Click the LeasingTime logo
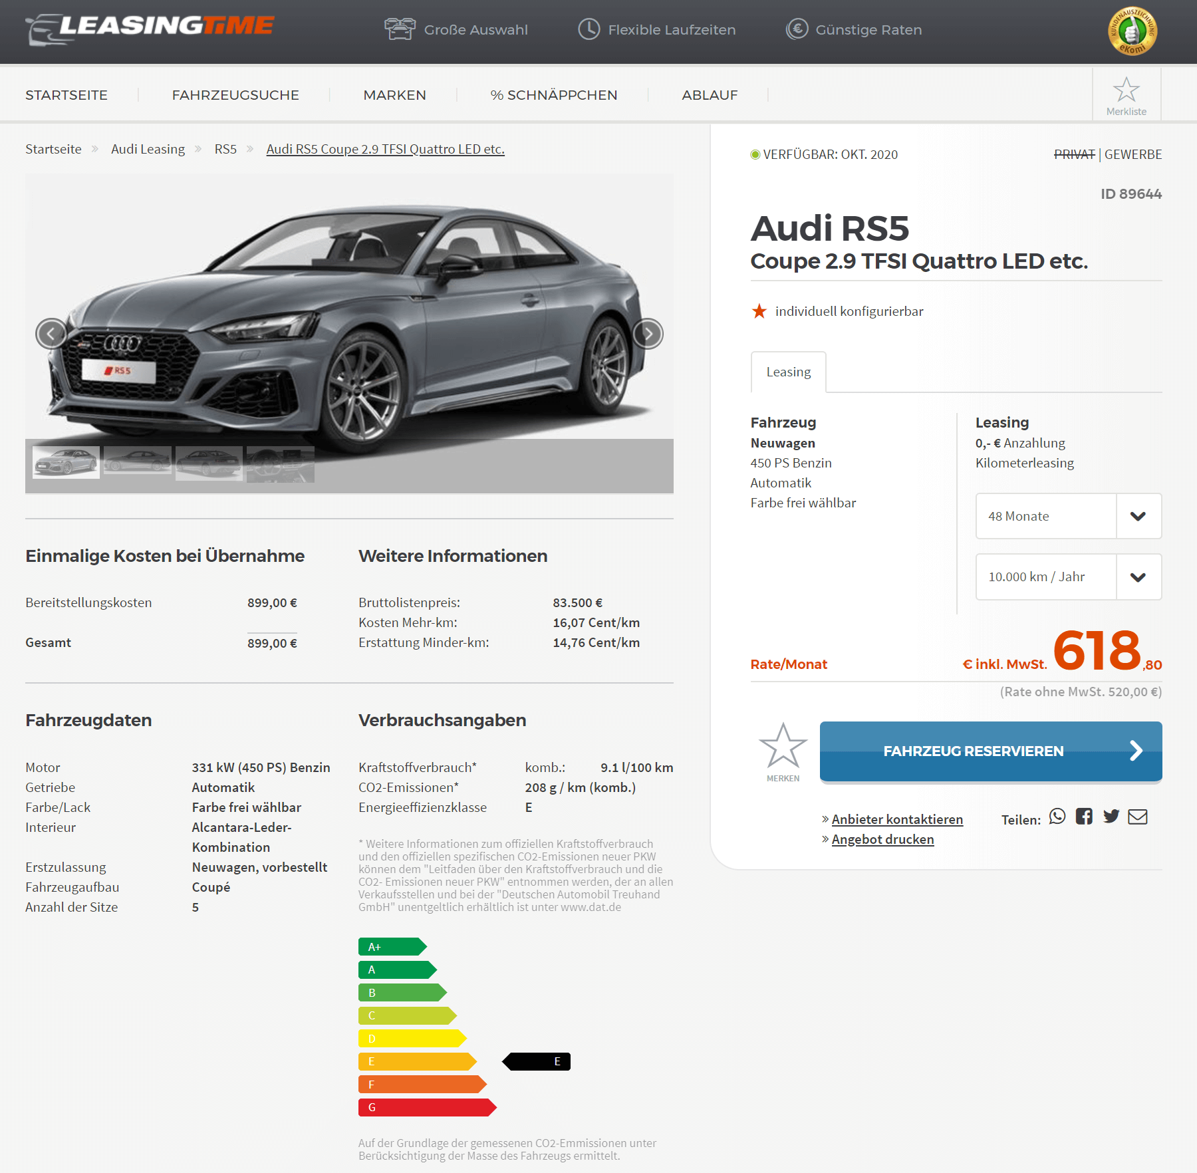The image size is (1197, 1173). (x=150, y=29)
